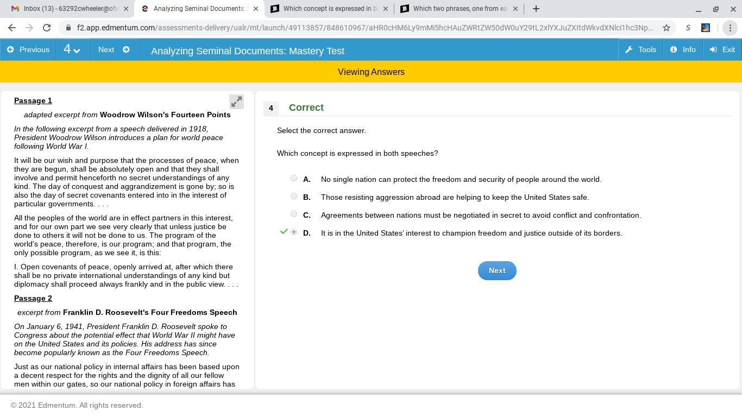
Task: Click the blue Next button below answers
Action: tap(497, 270)
